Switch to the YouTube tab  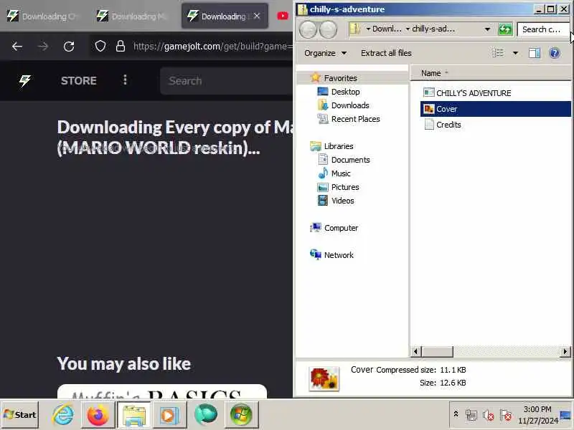[x=283, y=16]
